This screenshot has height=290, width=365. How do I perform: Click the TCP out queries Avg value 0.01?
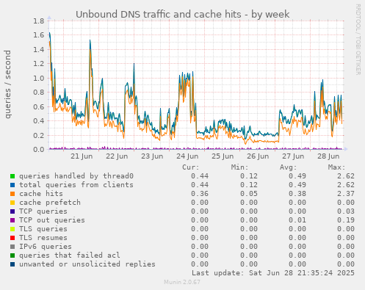click(x=297, y=220)
